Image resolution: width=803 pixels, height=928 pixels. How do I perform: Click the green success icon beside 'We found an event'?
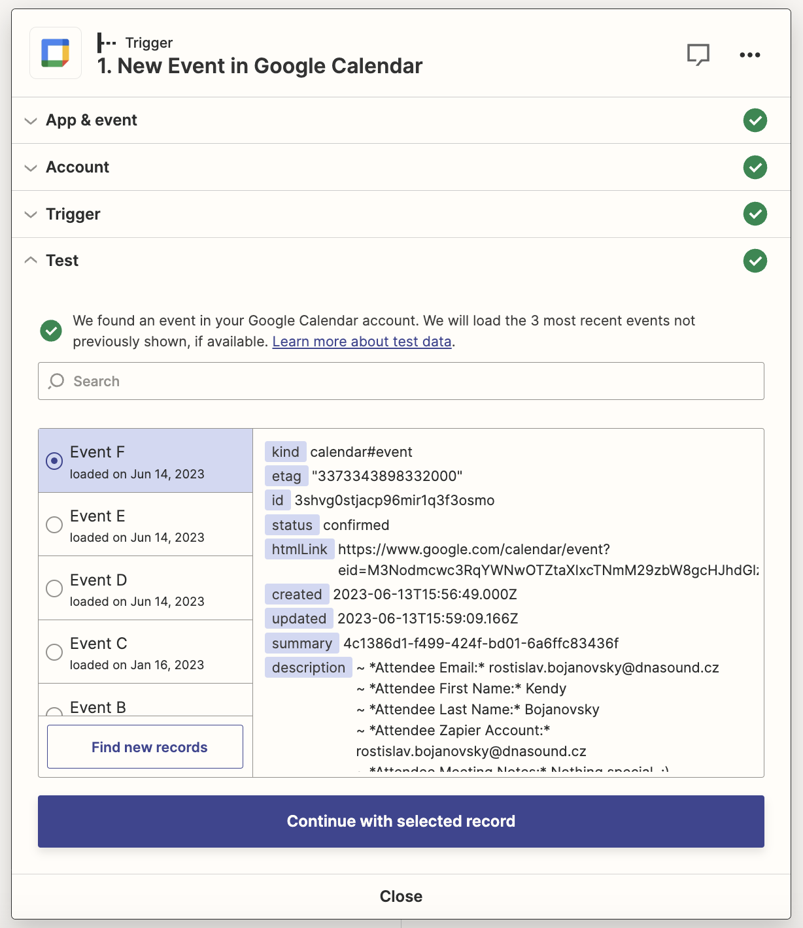click(x=51, y=331)
